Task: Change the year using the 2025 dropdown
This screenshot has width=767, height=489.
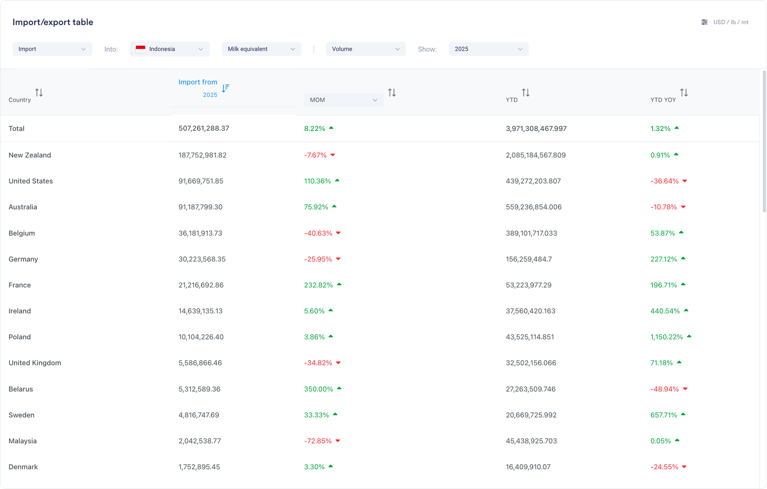Action: pos(488,49)
